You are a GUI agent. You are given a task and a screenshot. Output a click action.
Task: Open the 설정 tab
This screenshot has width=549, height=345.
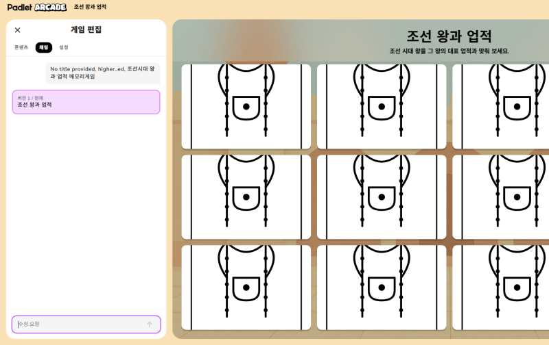tap(64, 47)
